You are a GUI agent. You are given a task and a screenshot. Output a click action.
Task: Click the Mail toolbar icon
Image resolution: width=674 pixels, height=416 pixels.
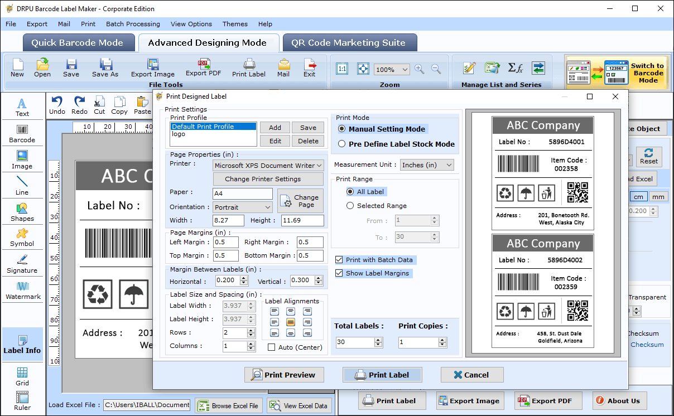[x=283, y=67]
